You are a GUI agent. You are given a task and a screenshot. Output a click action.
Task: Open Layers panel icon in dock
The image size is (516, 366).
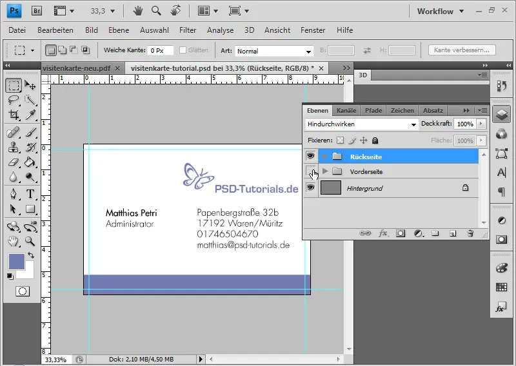point(502,115)
